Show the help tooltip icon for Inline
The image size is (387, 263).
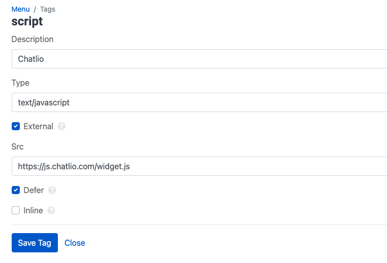pos(51,210)
